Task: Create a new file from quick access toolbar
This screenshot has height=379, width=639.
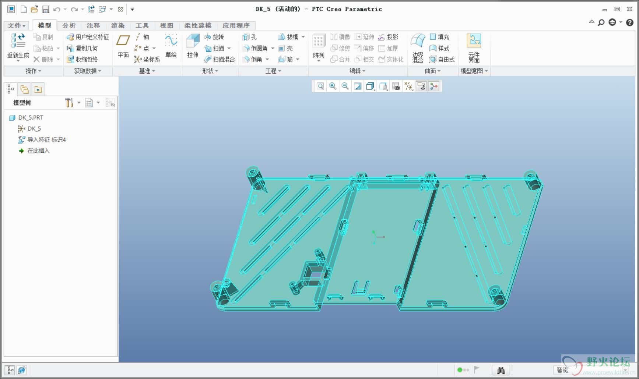Action: coord(24,9)
